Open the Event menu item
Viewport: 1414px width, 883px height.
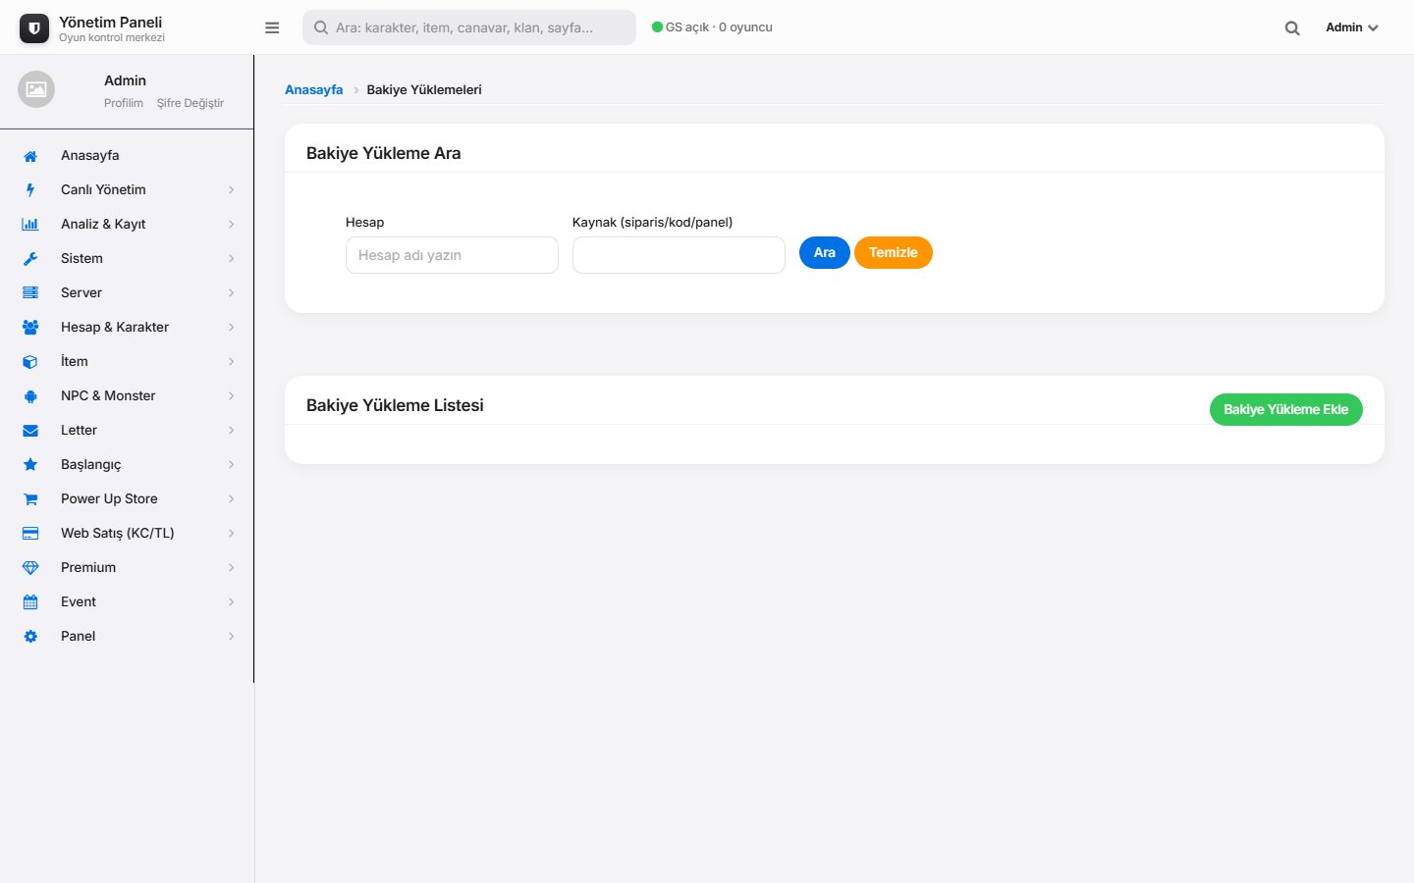coord(127,601)
